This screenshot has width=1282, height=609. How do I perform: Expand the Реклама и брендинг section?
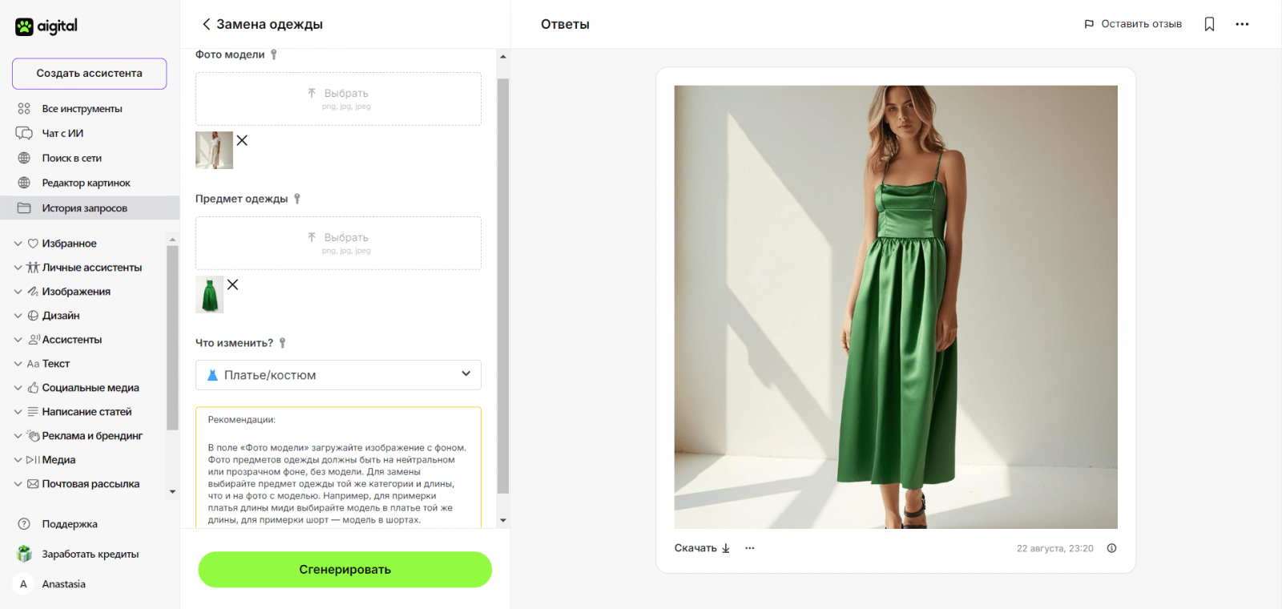coord(18,436)
